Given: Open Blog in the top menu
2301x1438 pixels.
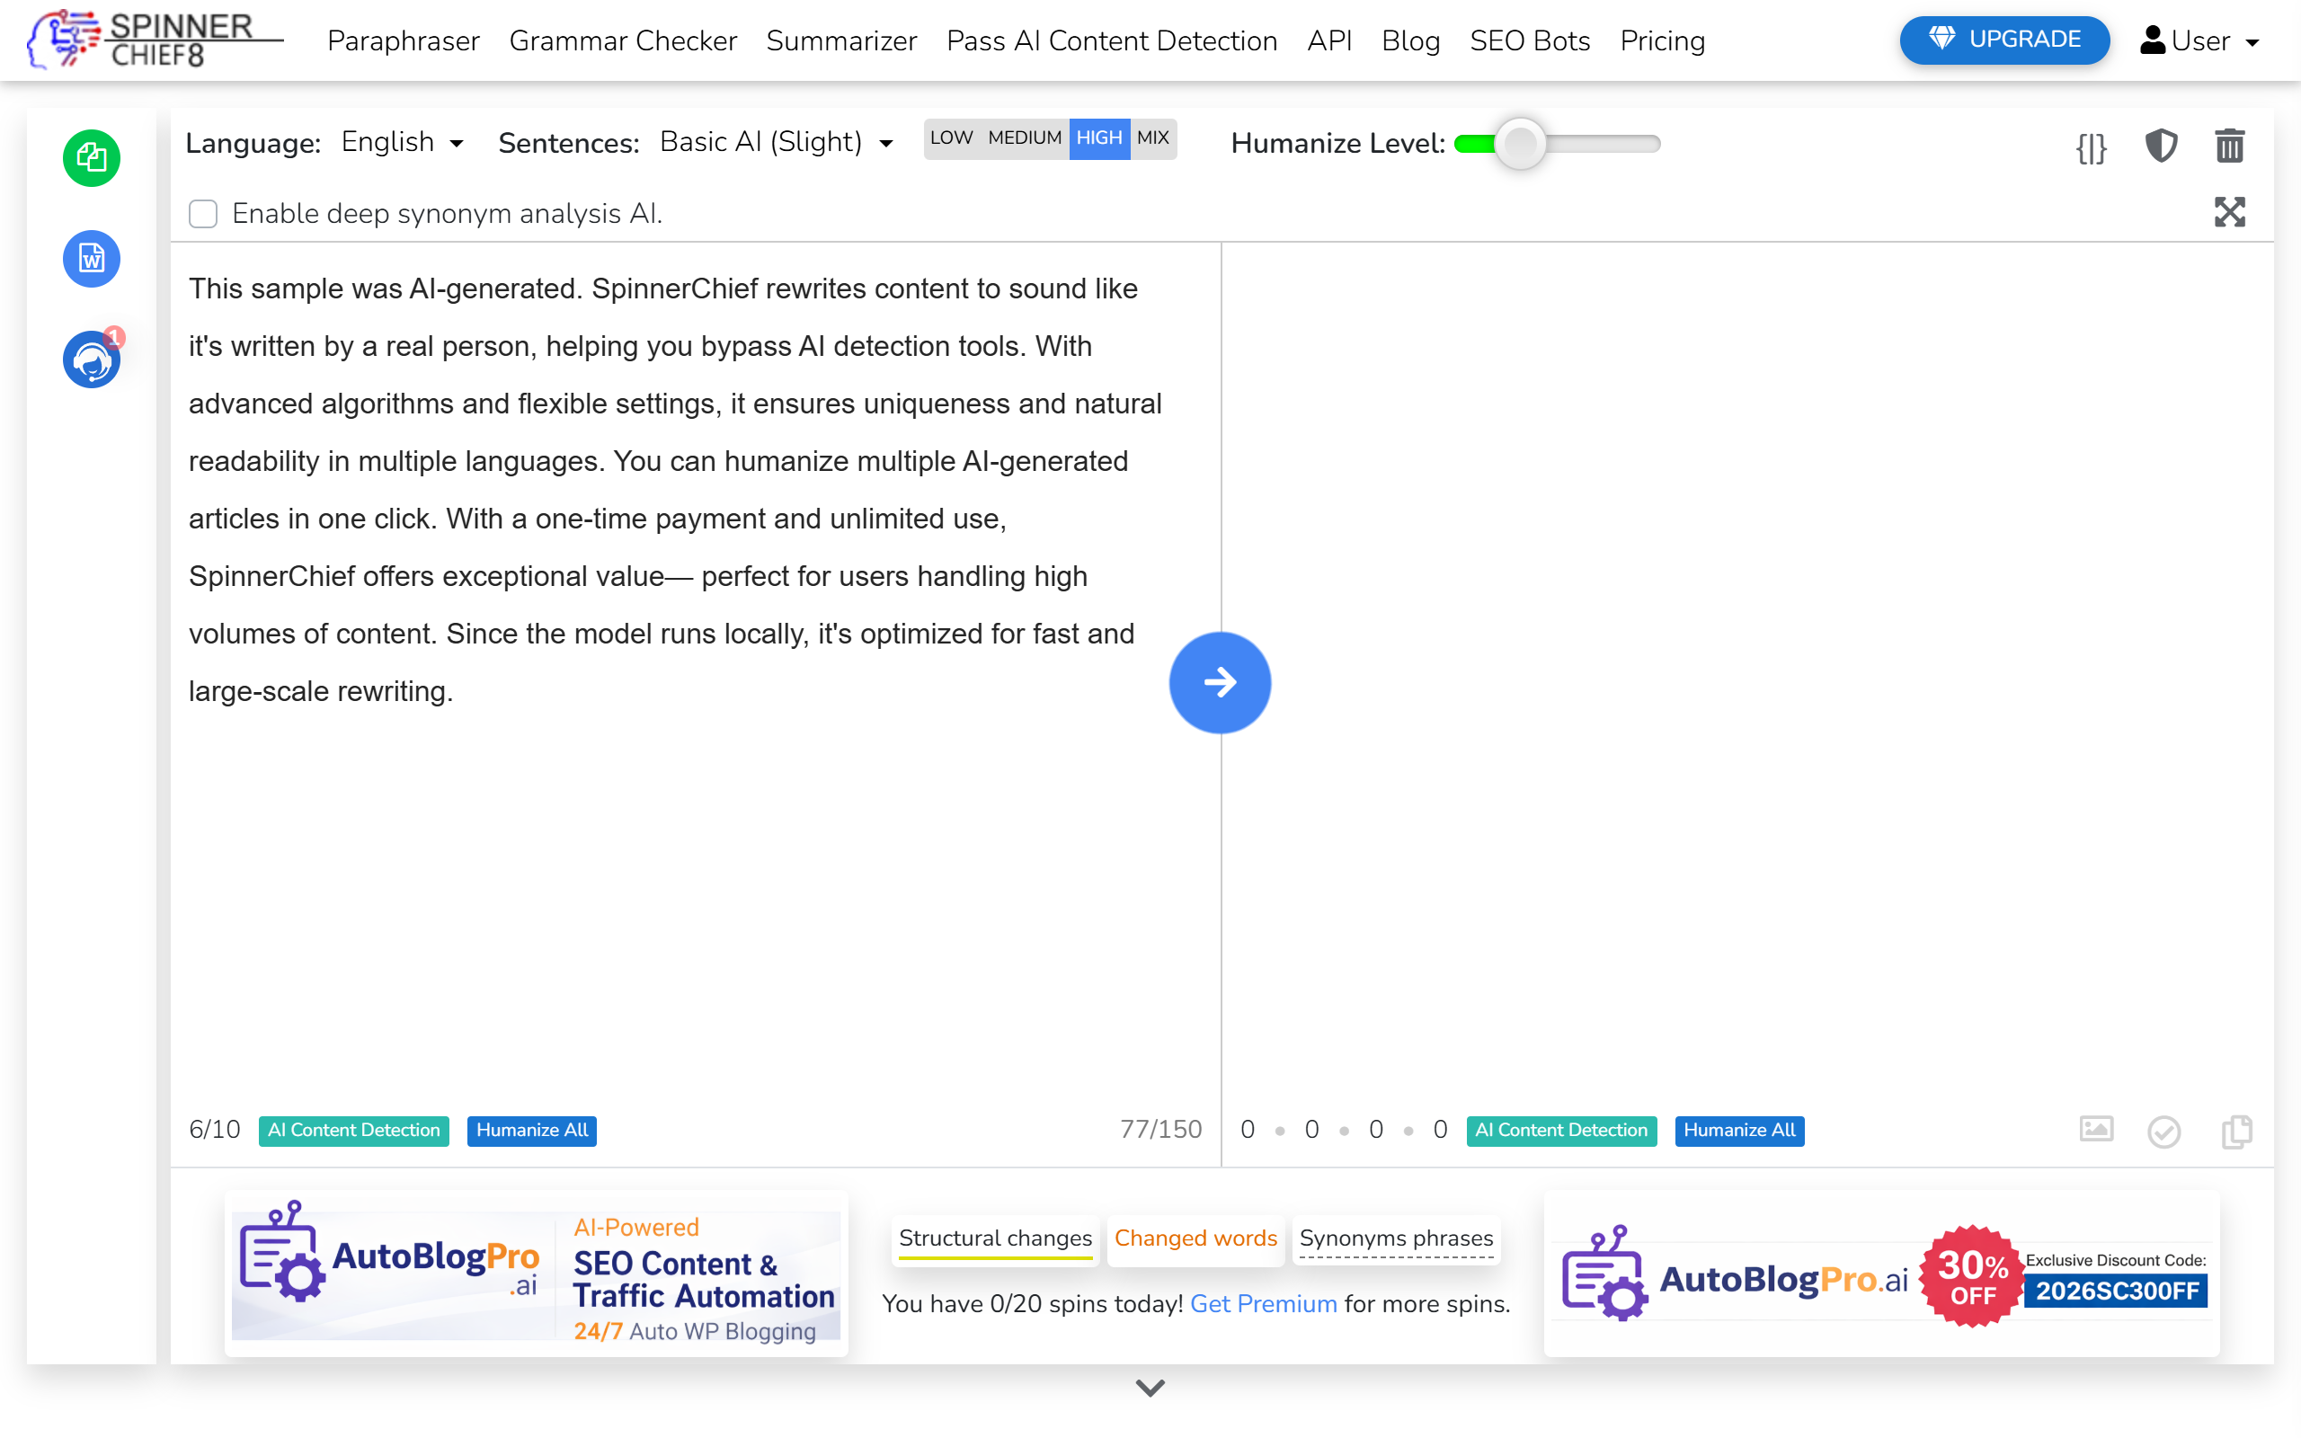Looking at the screenshot, I should [x=1411, y=41].
